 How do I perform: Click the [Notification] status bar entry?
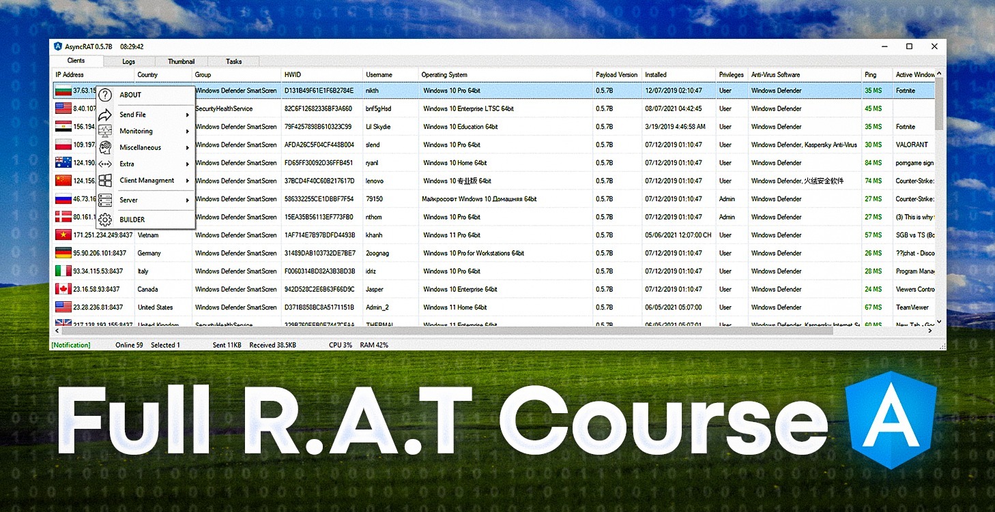coord(71,345)
